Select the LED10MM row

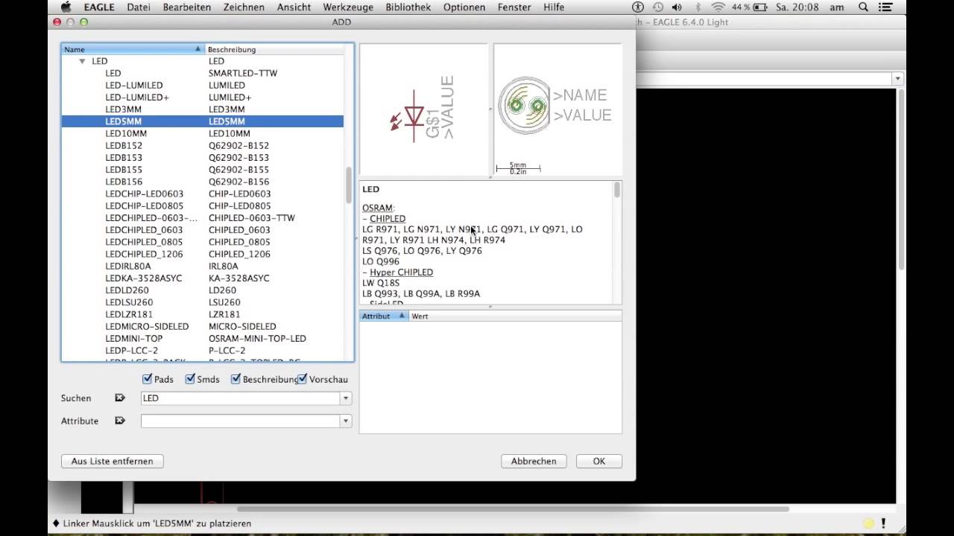203,133
